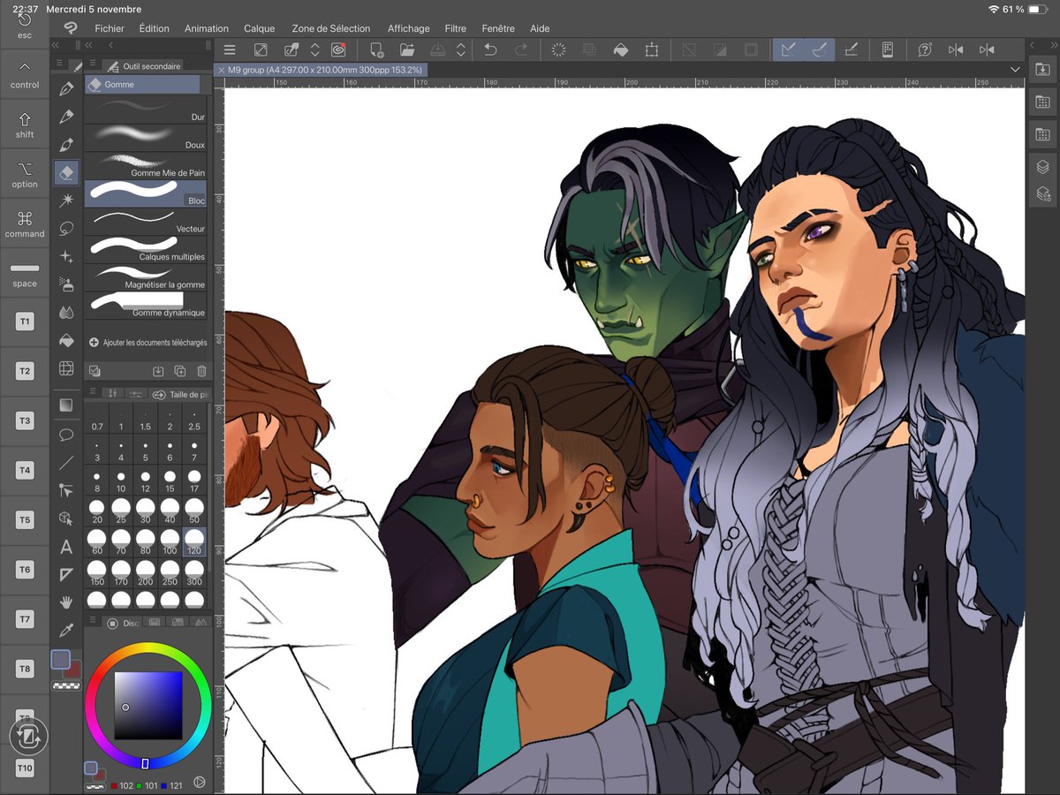Toggle the command modifier key
The width and height of the screenshot is (1060, 795).
(x=25, y=223)
